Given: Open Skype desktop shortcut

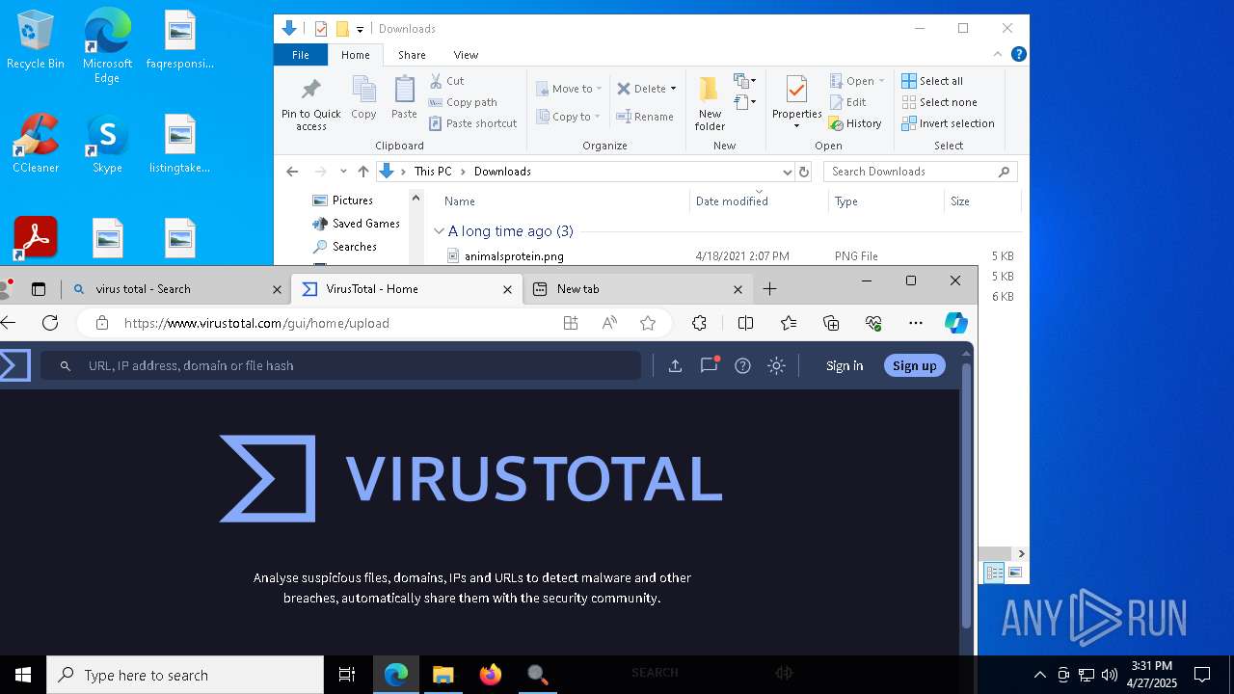Looking at the screenshot, I should click(107, 144).
